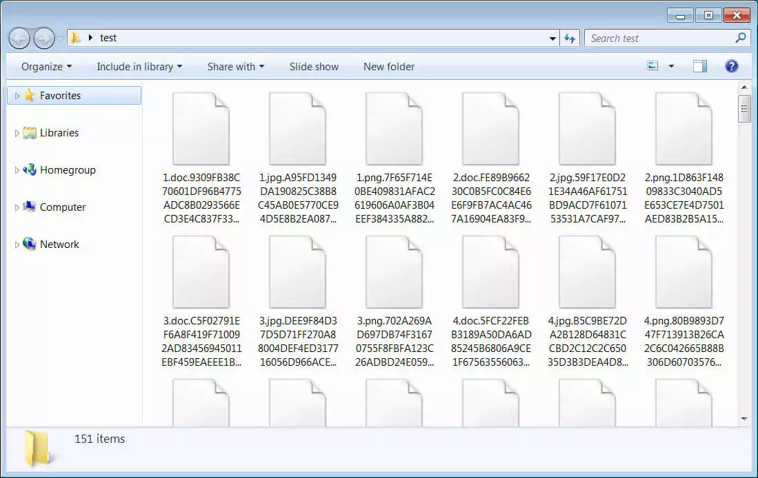
Task: Open the Organize menu
Action: (46, 67)
